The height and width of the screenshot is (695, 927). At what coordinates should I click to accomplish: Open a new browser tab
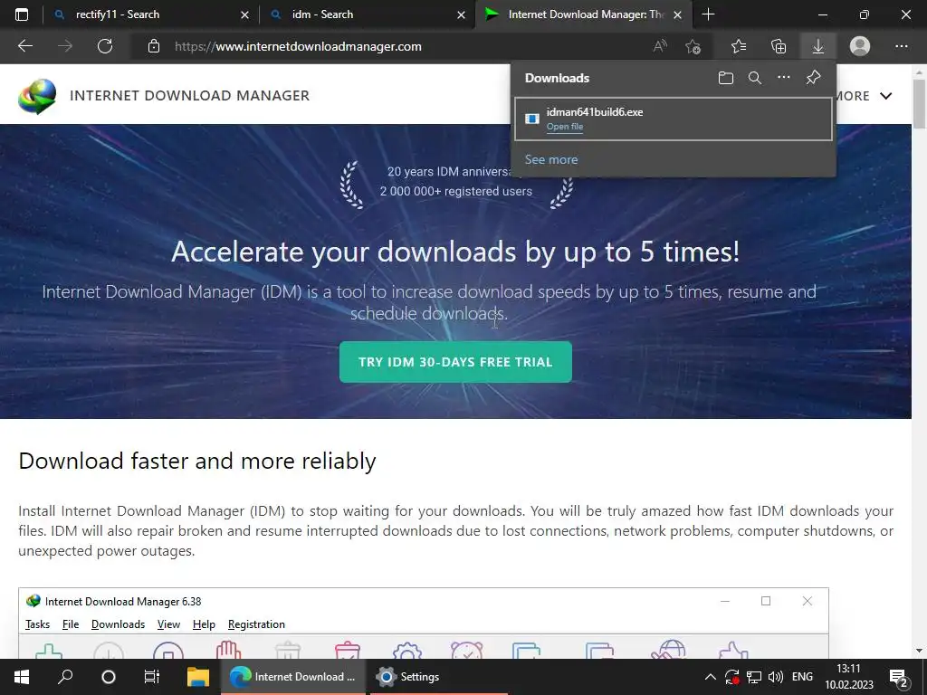pos(708,14)
